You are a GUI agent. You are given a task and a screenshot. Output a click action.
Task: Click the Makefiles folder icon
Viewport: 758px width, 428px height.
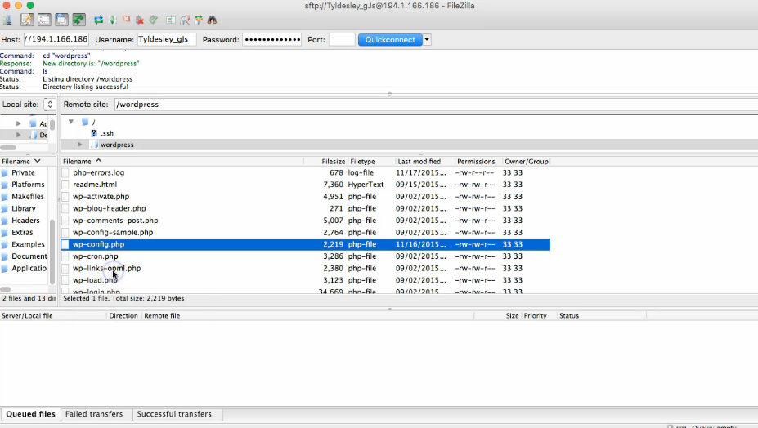click(5, 197)
